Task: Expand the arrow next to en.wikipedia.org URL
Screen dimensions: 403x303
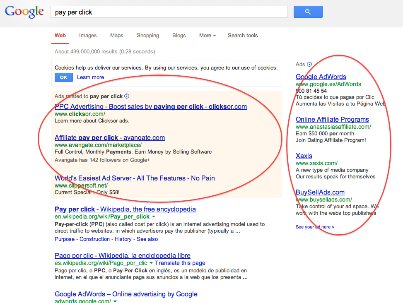Action: (x=154, y=216)
